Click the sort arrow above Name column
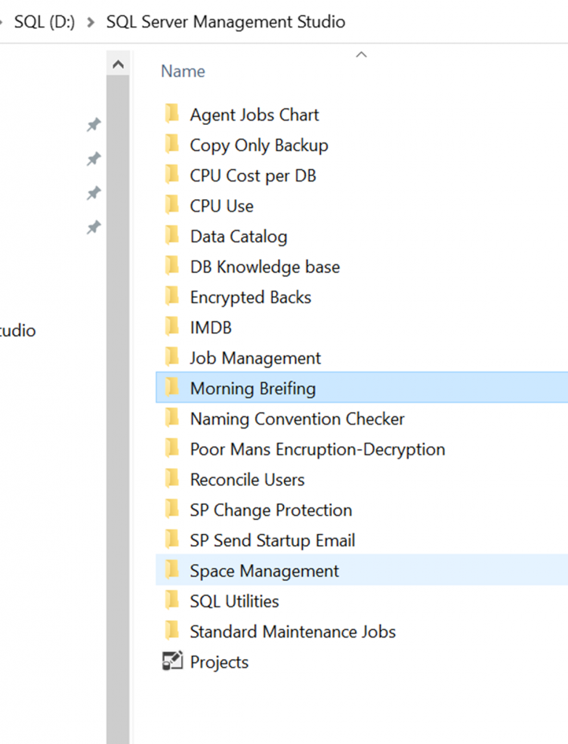 pos(361,55)
